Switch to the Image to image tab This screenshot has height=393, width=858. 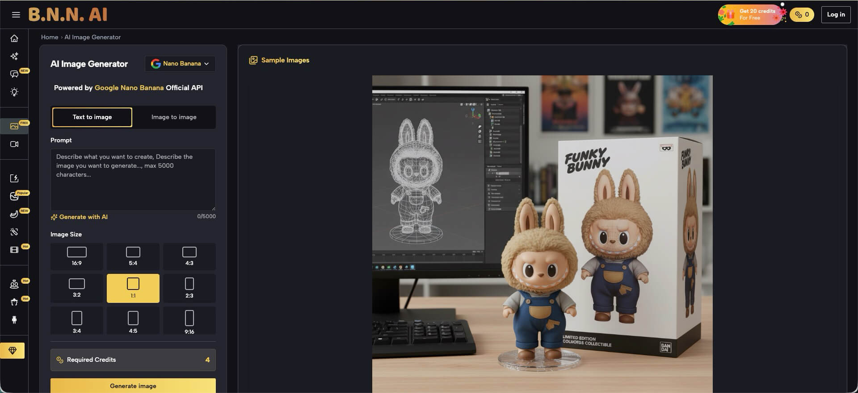click(174, 117)
